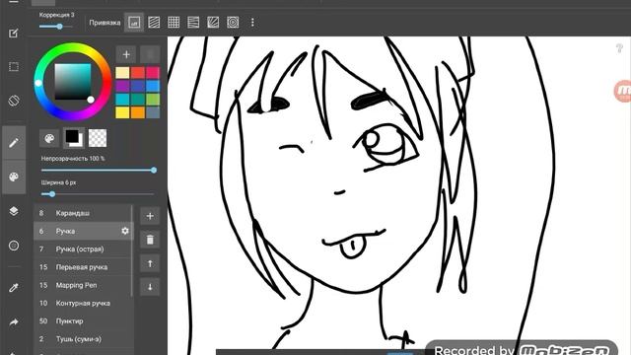Move selected brush up in list
This screenshot has width=631, height=355.
(150, 263)
